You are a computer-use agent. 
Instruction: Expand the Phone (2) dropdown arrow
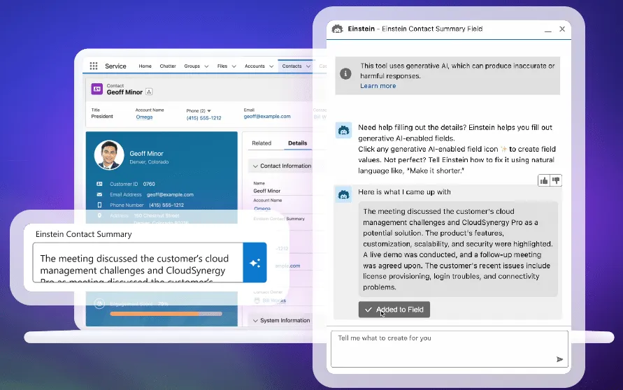pos(209,111)
